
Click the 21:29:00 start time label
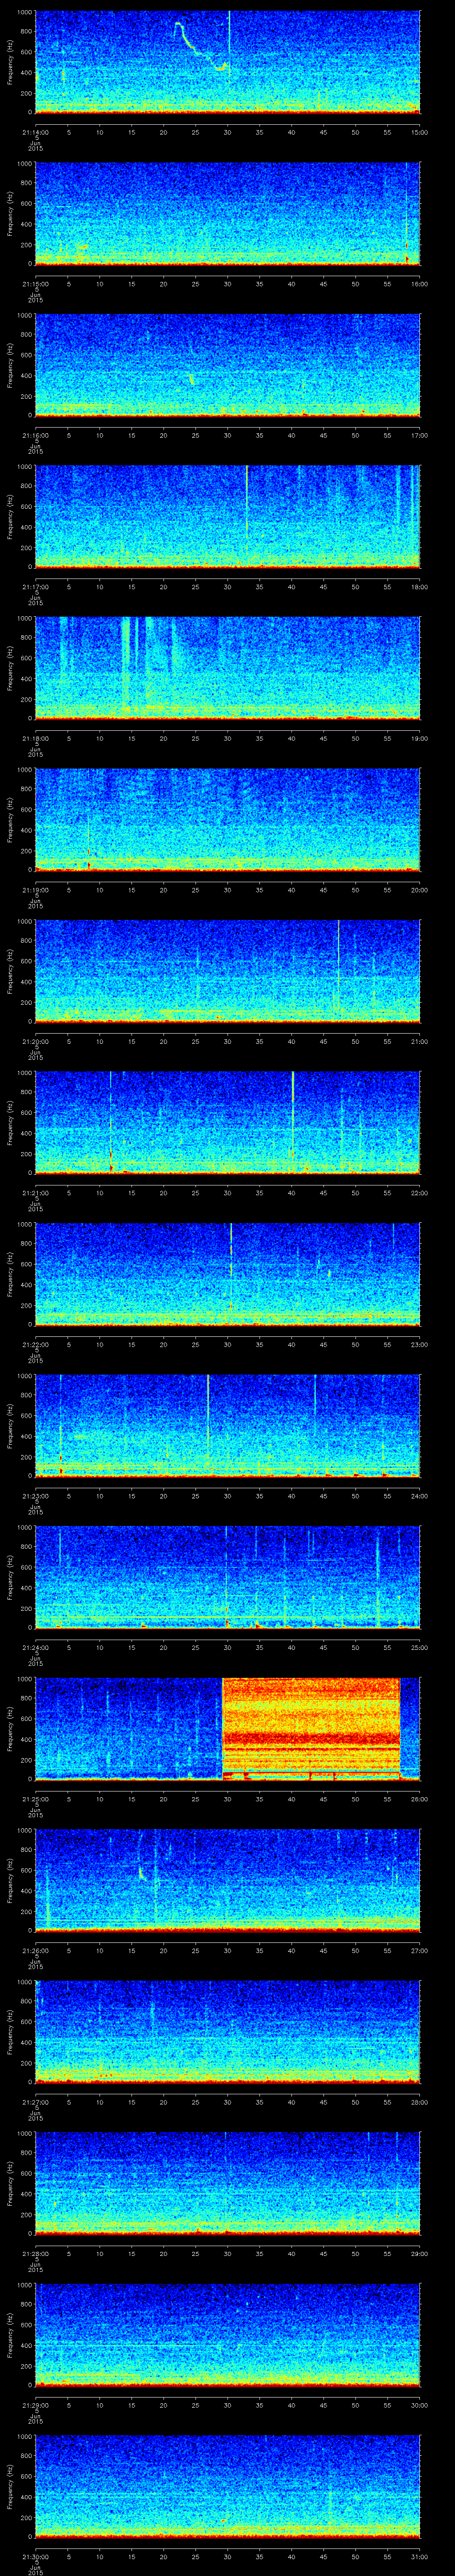click(35, 2405)
